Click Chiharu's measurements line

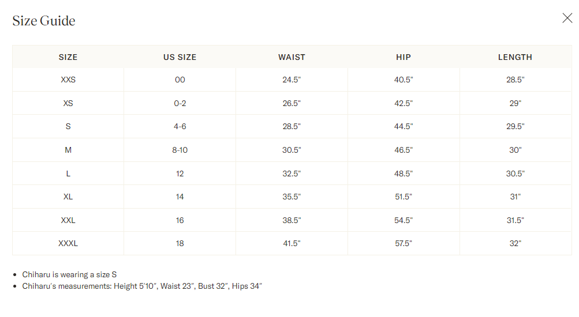pos(142,286)
